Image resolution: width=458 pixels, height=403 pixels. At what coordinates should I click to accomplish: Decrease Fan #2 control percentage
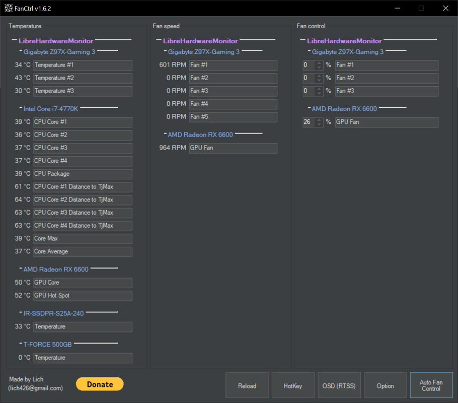coord(319,80)
